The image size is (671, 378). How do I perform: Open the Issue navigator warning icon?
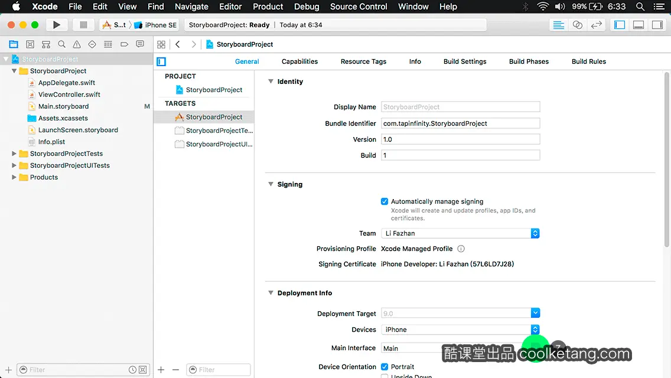pyautogui.click(x=77, y=44)
